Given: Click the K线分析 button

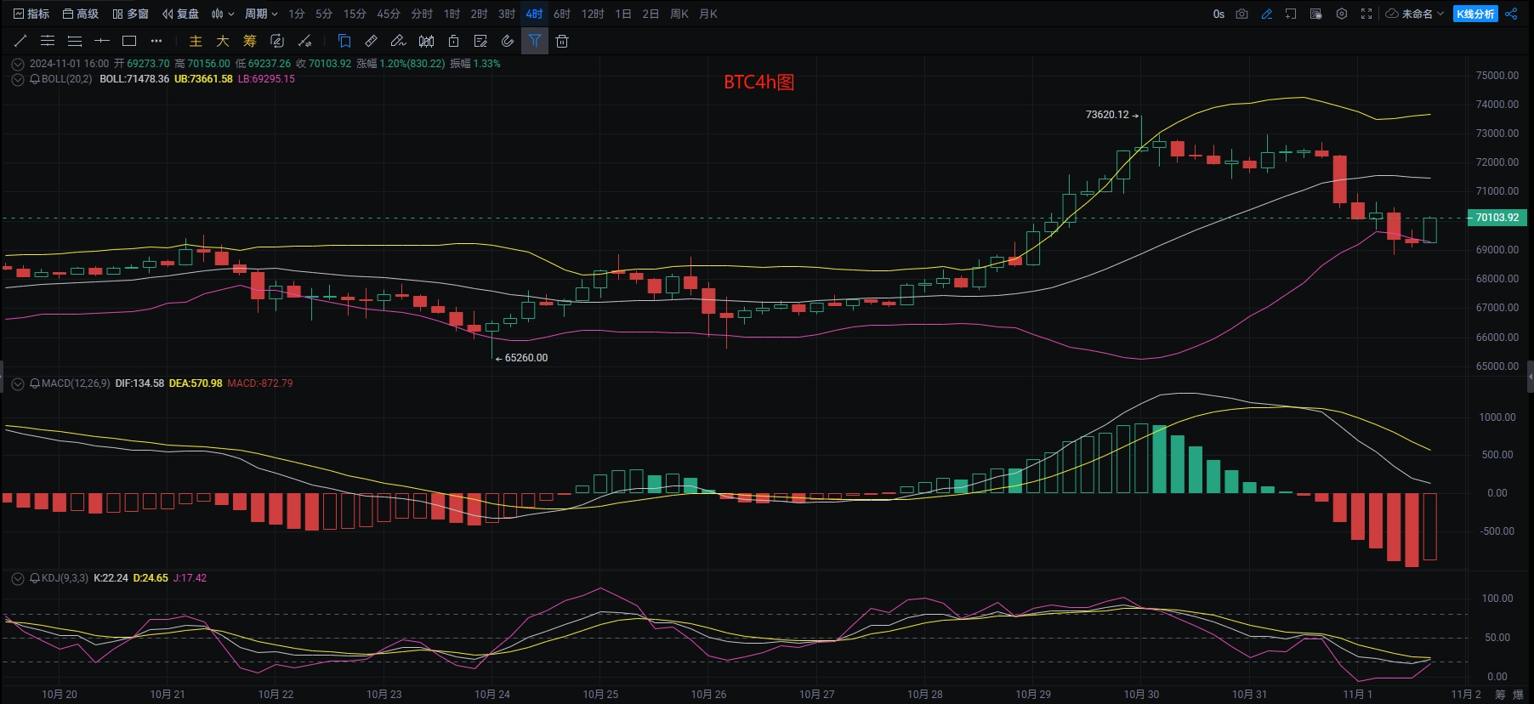Looking at the screenshot, I should point(1475,14).
